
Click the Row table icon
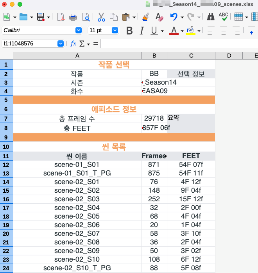(238, 17)
